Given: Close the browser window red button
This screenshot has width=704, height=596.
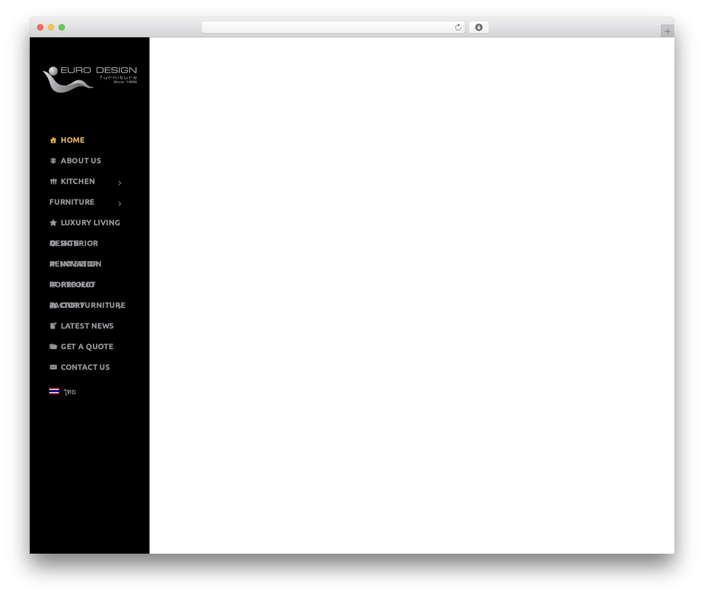Looking at the screenshot, I should click(40, 27).
